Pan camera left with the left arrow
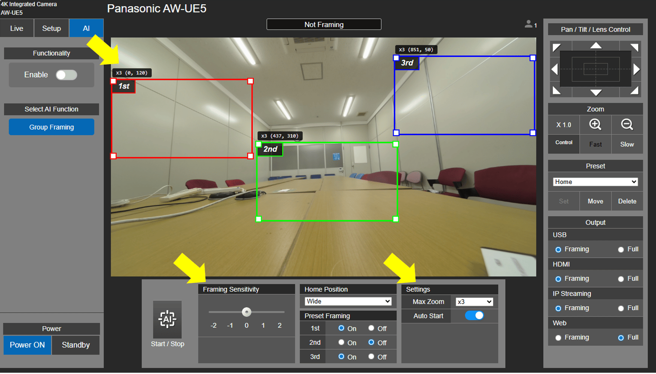Viewport: 656px width, 374px height. 555,69
